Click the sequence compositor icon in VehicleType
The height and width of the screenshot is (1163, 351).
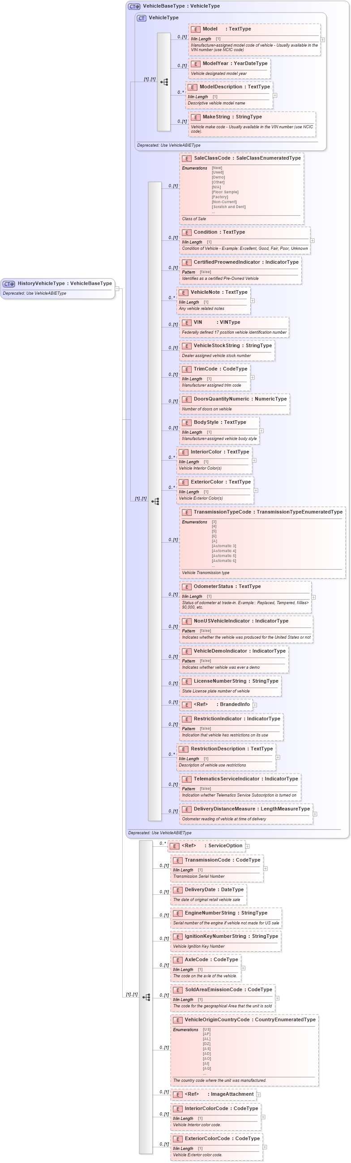coord(164,82)
